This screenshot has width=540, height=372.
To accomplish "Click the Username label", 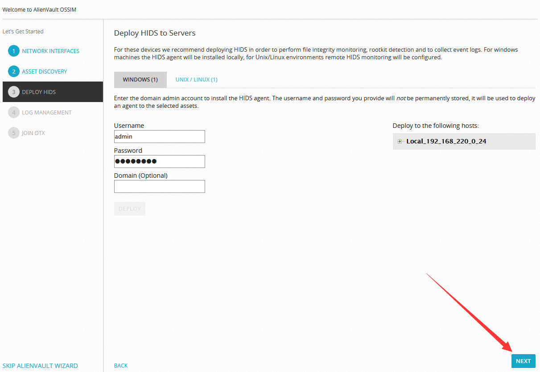I will tap(129, 126).
